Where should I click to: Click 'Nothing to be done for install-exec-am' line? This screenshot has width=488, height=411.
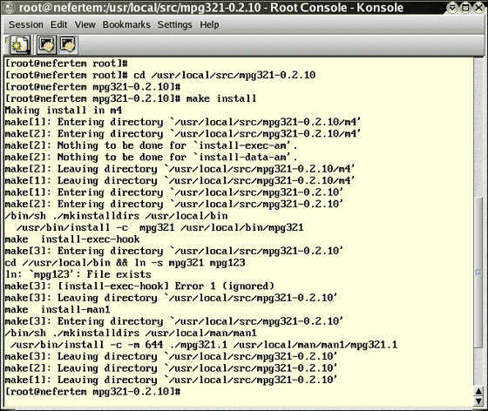(152, 145)
